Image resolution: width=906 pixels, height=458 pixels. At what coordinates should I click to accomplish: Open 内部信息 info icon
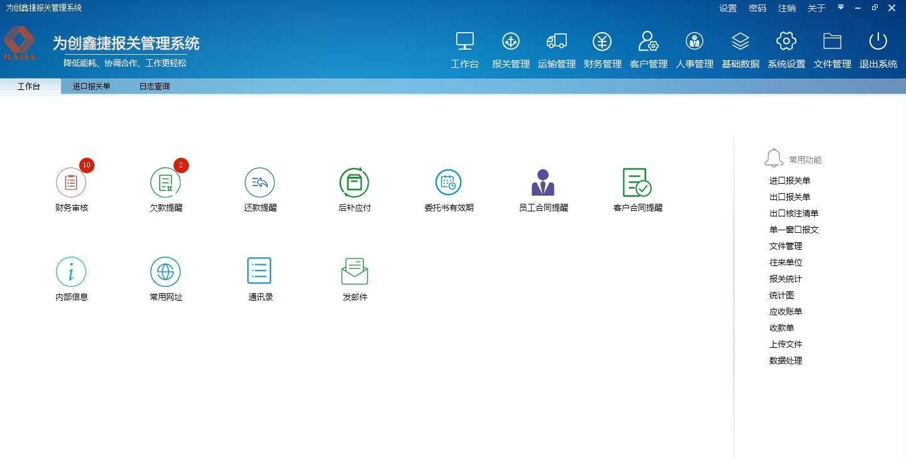coord(71,272)
